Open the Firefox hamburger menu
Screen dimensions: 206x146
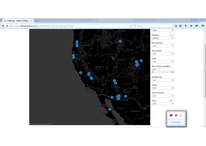pyautogui.click(x=203, y=26)
